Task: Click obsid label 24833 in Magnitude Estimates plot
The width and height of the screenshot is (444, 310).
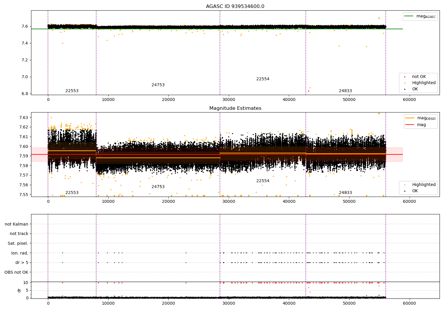Action: tap(345, 193)
